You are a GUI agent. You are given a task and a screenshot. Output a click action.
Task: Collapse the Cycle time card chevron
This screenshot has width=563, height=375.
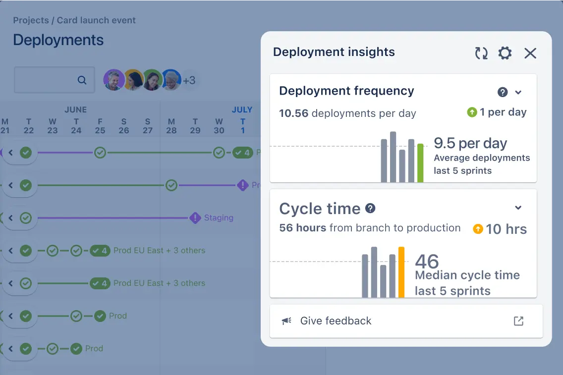coord(518,208)
